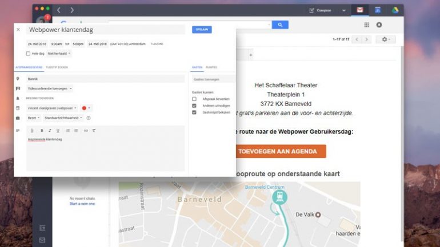Open the red event color swatch picker
This screenshot has width=440, height=247.
click(x=86, y=108)
